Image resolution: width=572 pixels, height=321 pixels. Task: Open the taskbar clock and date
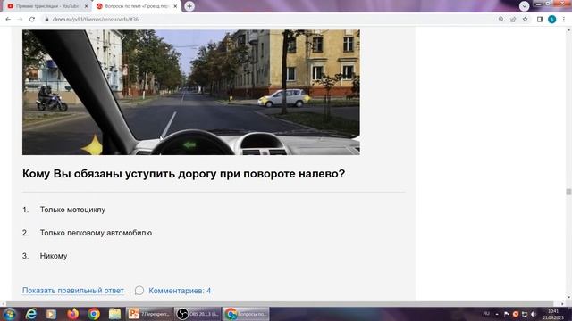pyautogui.click(x=553, y=314)
